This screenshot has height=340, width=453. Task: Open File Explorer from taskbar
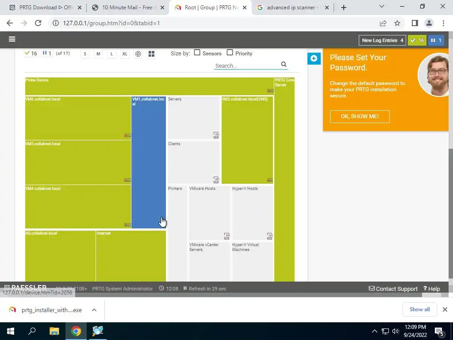coord(54,331)
